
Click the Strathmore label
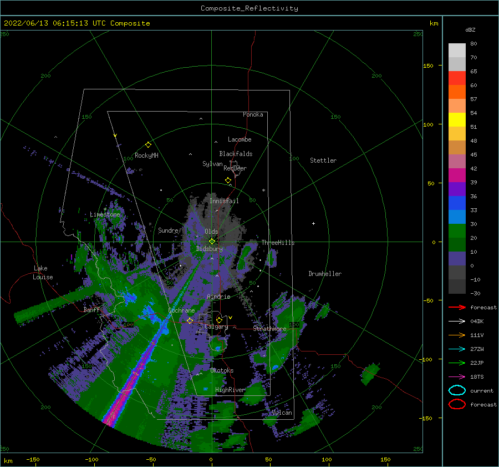pyautogui.click(x=269, y=328)
